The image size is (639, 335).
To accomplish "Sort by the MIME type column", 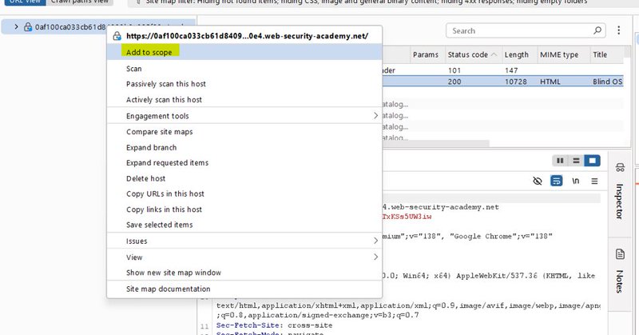I will click(x=563, y=54).
